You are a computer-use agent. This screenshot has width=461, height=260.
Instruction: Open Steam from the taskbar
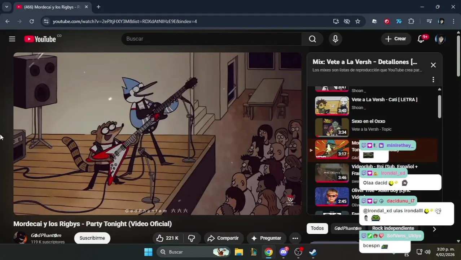pyautogui.click(x=313, y=252)
